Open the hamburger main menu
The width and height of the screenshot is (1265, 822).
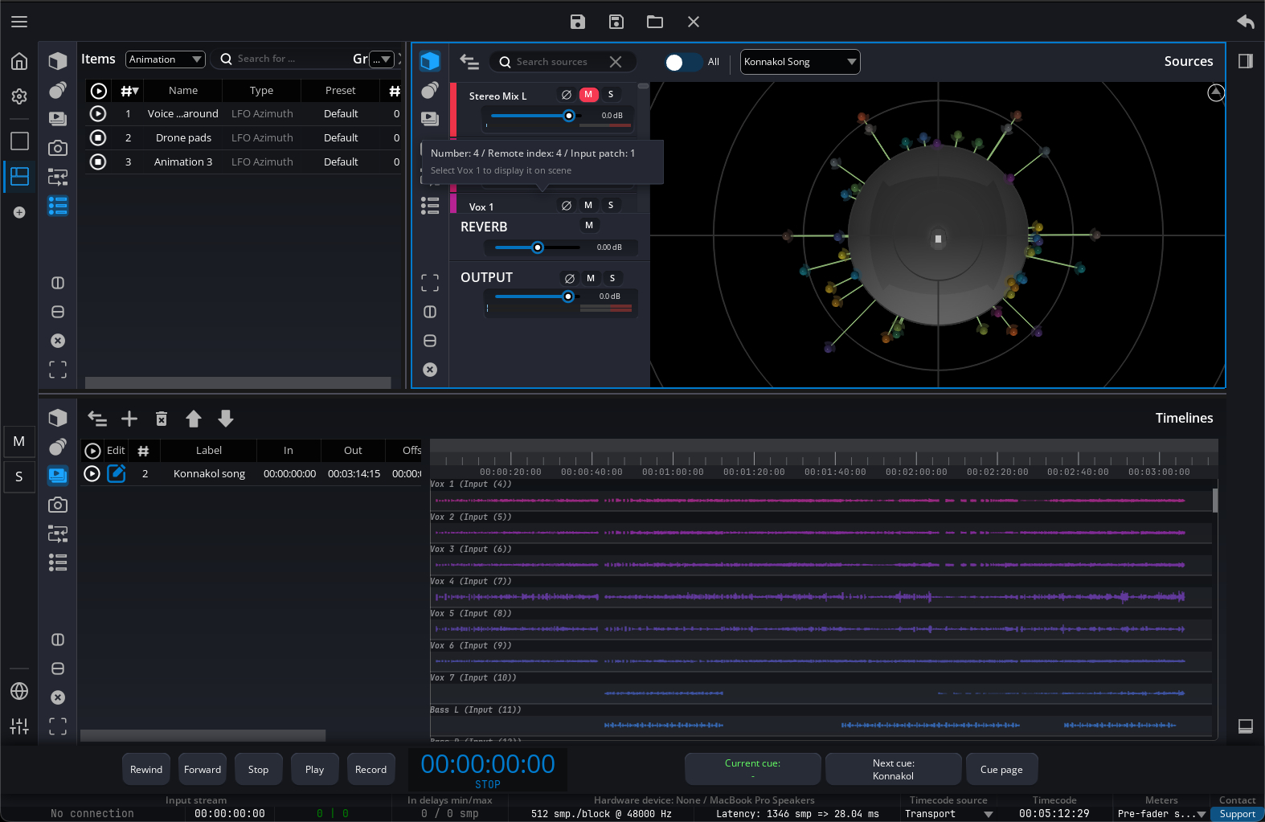[19, 22]
